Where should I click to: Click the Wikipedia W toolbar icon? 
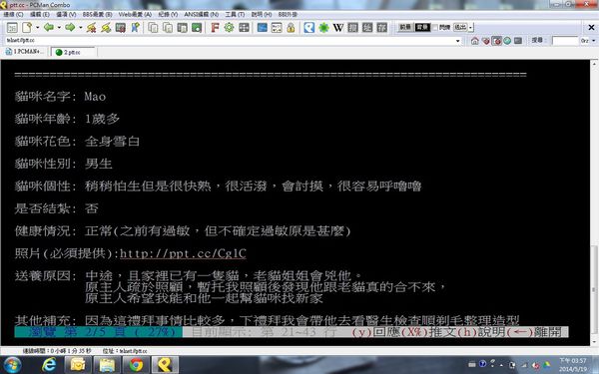pos(338,28)
